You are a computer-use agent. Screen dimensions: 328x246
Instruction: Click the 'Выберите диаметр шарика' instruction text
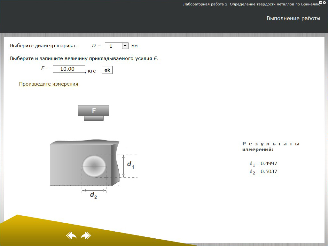pyautogui.click(x=43, y=46)
